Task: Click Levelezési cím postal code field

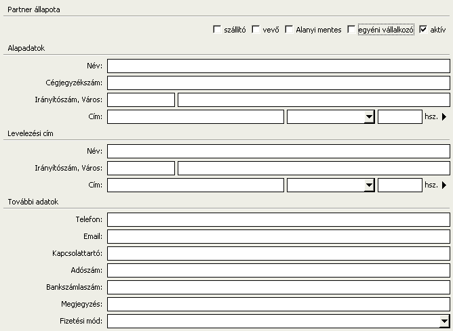Action: pos(141,168)
